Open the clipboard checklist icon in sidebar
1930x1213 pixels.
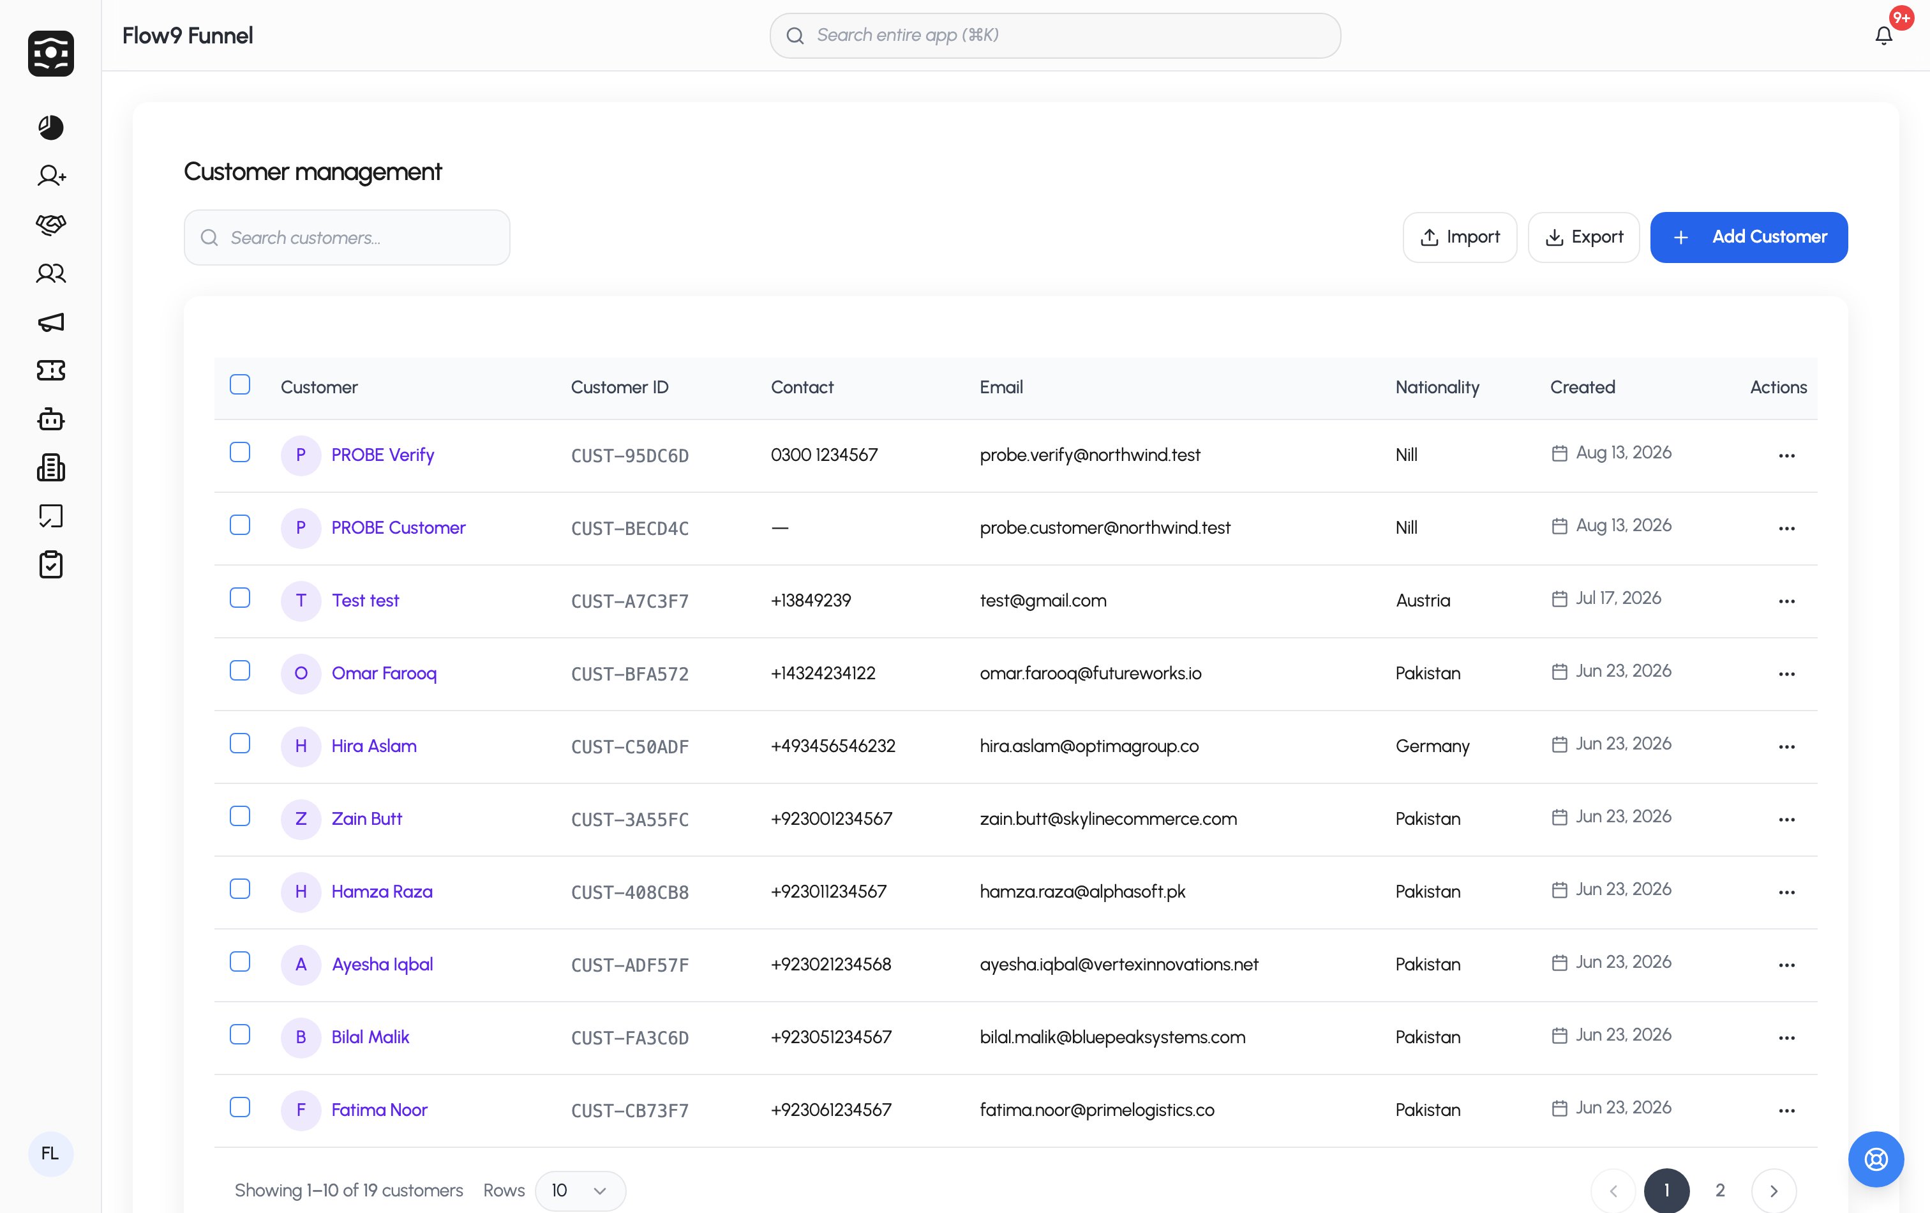50,564
